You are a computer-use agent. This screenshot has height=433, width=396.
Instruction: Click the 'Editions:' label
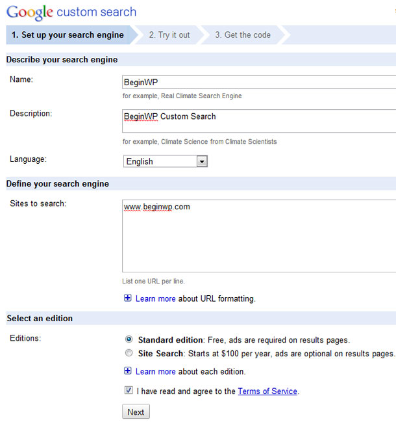pyautogui.click(x=25, y=338)
